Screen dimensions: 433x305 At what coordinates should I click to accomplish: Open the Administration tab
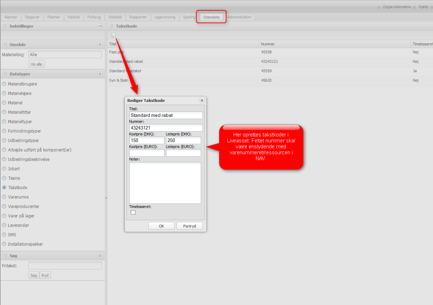(x=239, y=17)
